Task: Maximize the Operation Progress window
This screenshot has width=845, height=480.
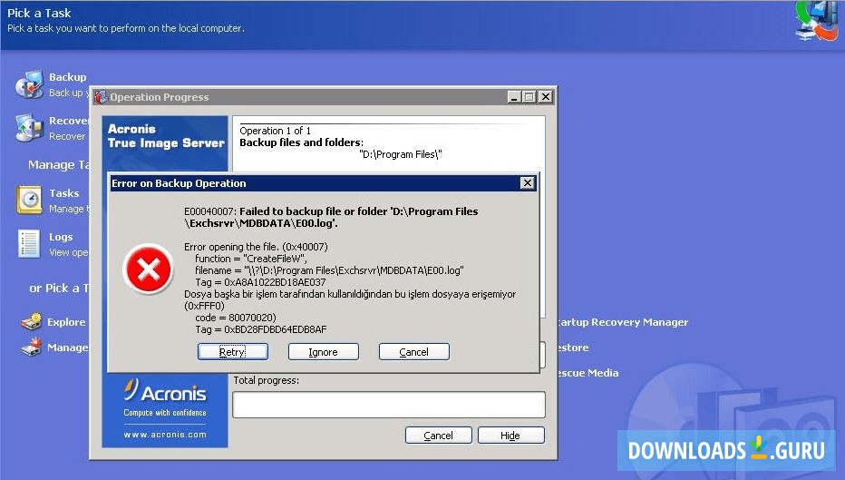Action: (x=529, y=96)
